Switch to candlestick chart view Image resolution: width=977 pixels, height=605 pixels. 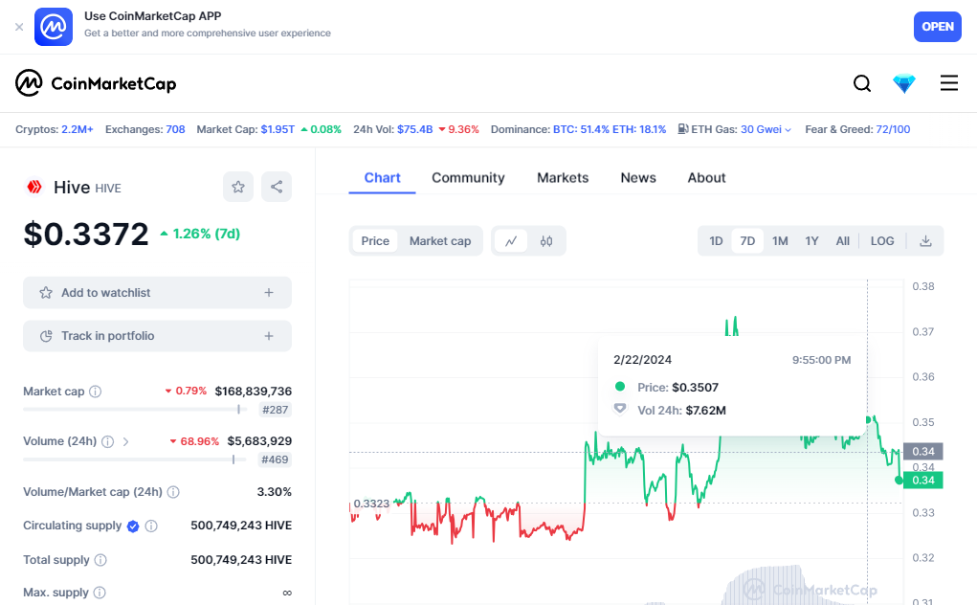click(546, 241)
